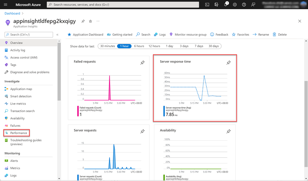Screen dimensions: 308x181
Task: Click the Failed requests (Count) legend
Action: [x=90, y=108]
